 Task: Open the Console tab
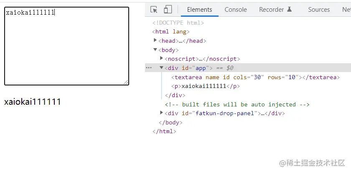(236, 10)
